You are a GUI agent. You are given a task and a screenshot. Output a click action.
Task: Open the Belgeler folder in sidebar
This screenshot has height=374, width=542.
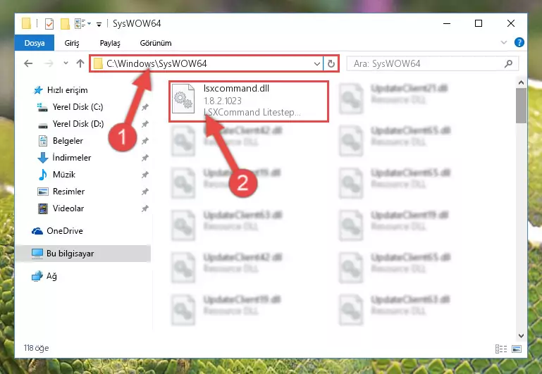[x=68, y=141]
